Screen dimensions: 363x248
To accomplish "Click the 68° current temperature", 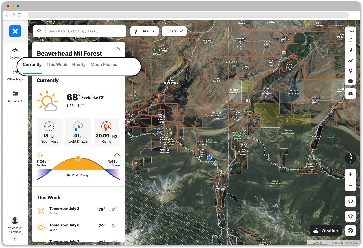I will (73, 97).
